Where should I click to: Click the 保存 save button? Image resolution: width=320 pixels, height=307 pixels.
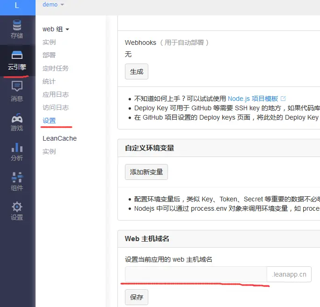(x=137, y=297)
